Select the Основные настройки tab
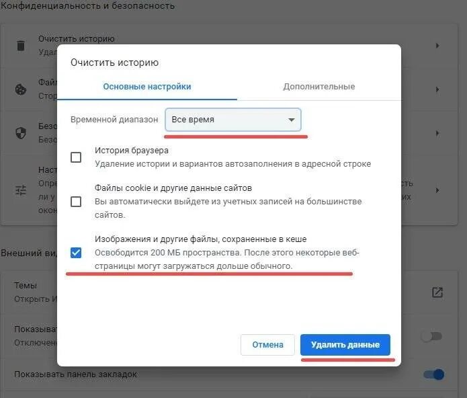The image size is (467, 398). click(147, 87)
